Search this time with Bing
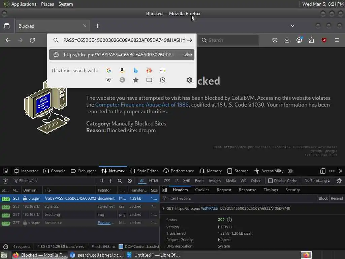Viewport: 345px width, 259px height. (x=135, y=70)
